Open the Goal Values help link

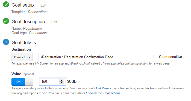[103, 88]
